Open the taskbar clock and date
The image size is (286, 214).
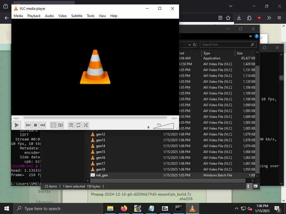(x=262, y=208)
